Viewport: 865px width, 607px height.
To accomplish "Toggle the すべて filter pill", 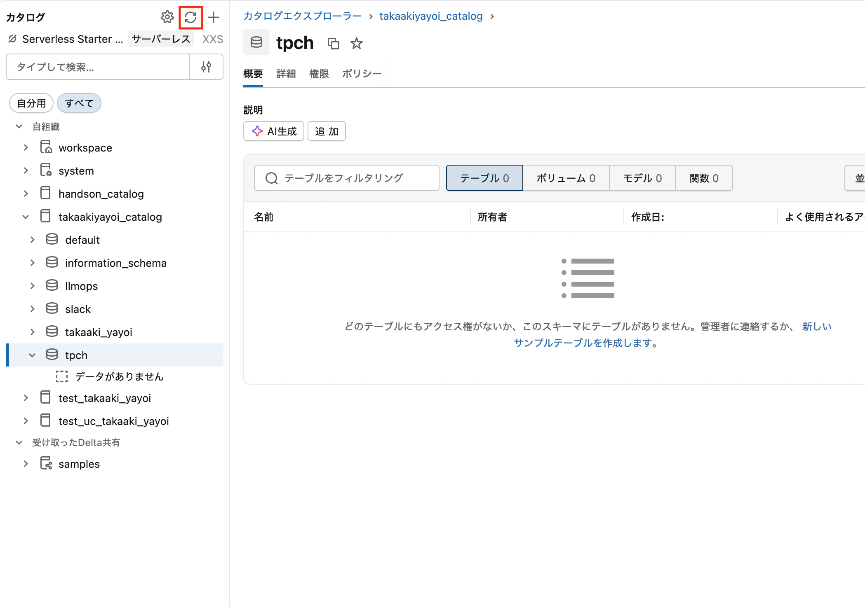I will [x=79, y=103].
